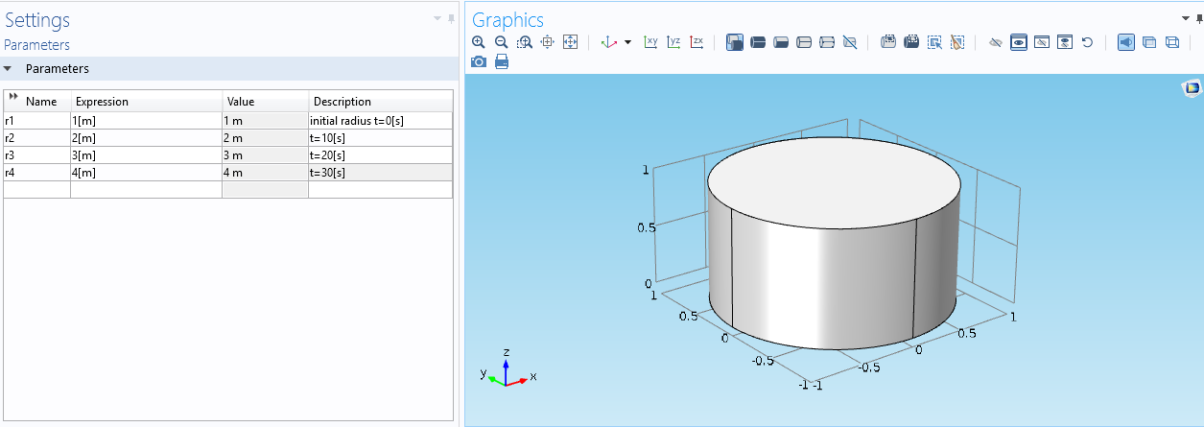
Task: Click the empty Name cell below r4
Action: click(36, 190)
